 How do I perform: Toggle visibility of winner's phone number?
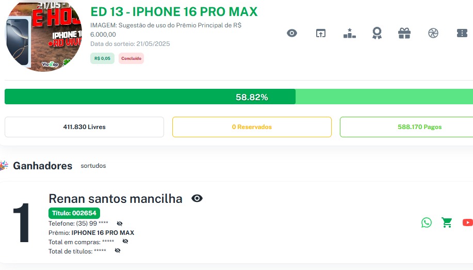[x=120, y=224]
